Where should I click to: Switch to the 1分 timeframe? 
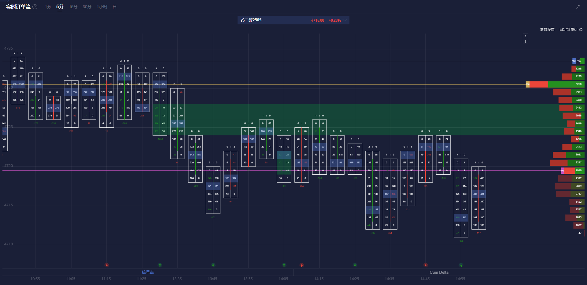[48, 7]
